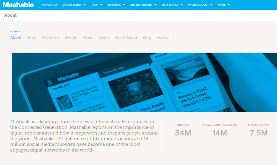The image size is (277, 165).
Task: Click the SHARES/MONTH label
Action: (x=259, y=125)
